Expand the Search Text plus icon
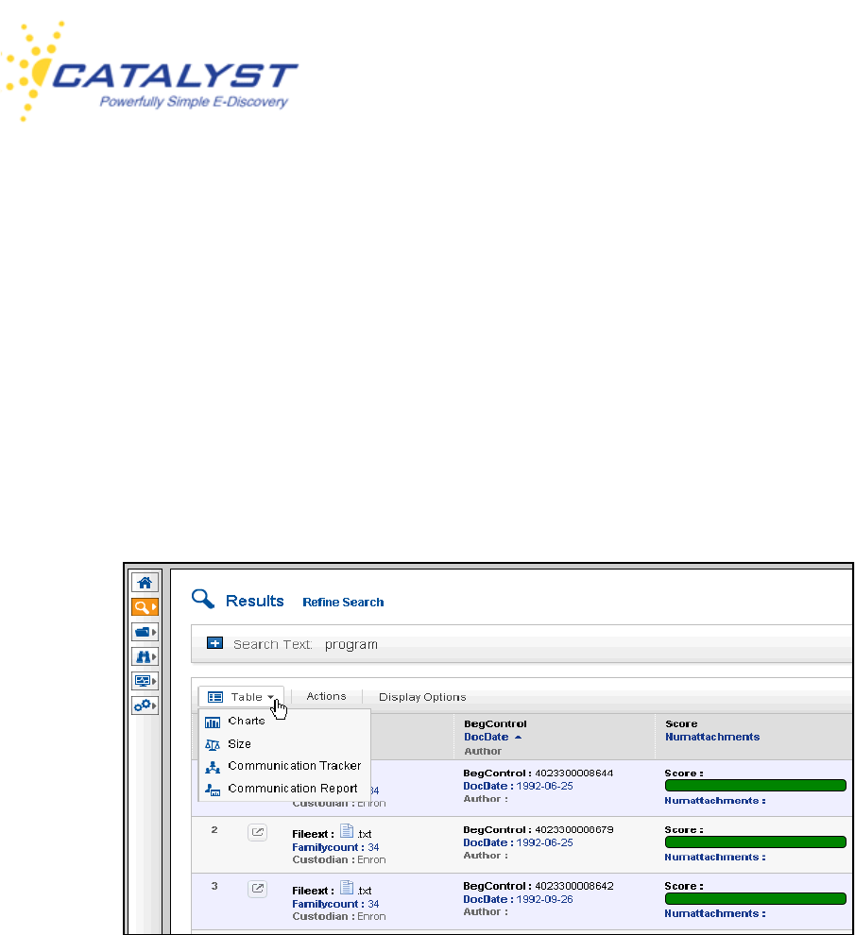855x935 pixels. coord(214,643)
